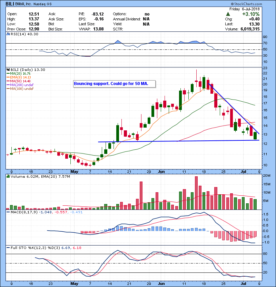
Task: Click the MA(100) undef legend entry
Action: (20, 89)
